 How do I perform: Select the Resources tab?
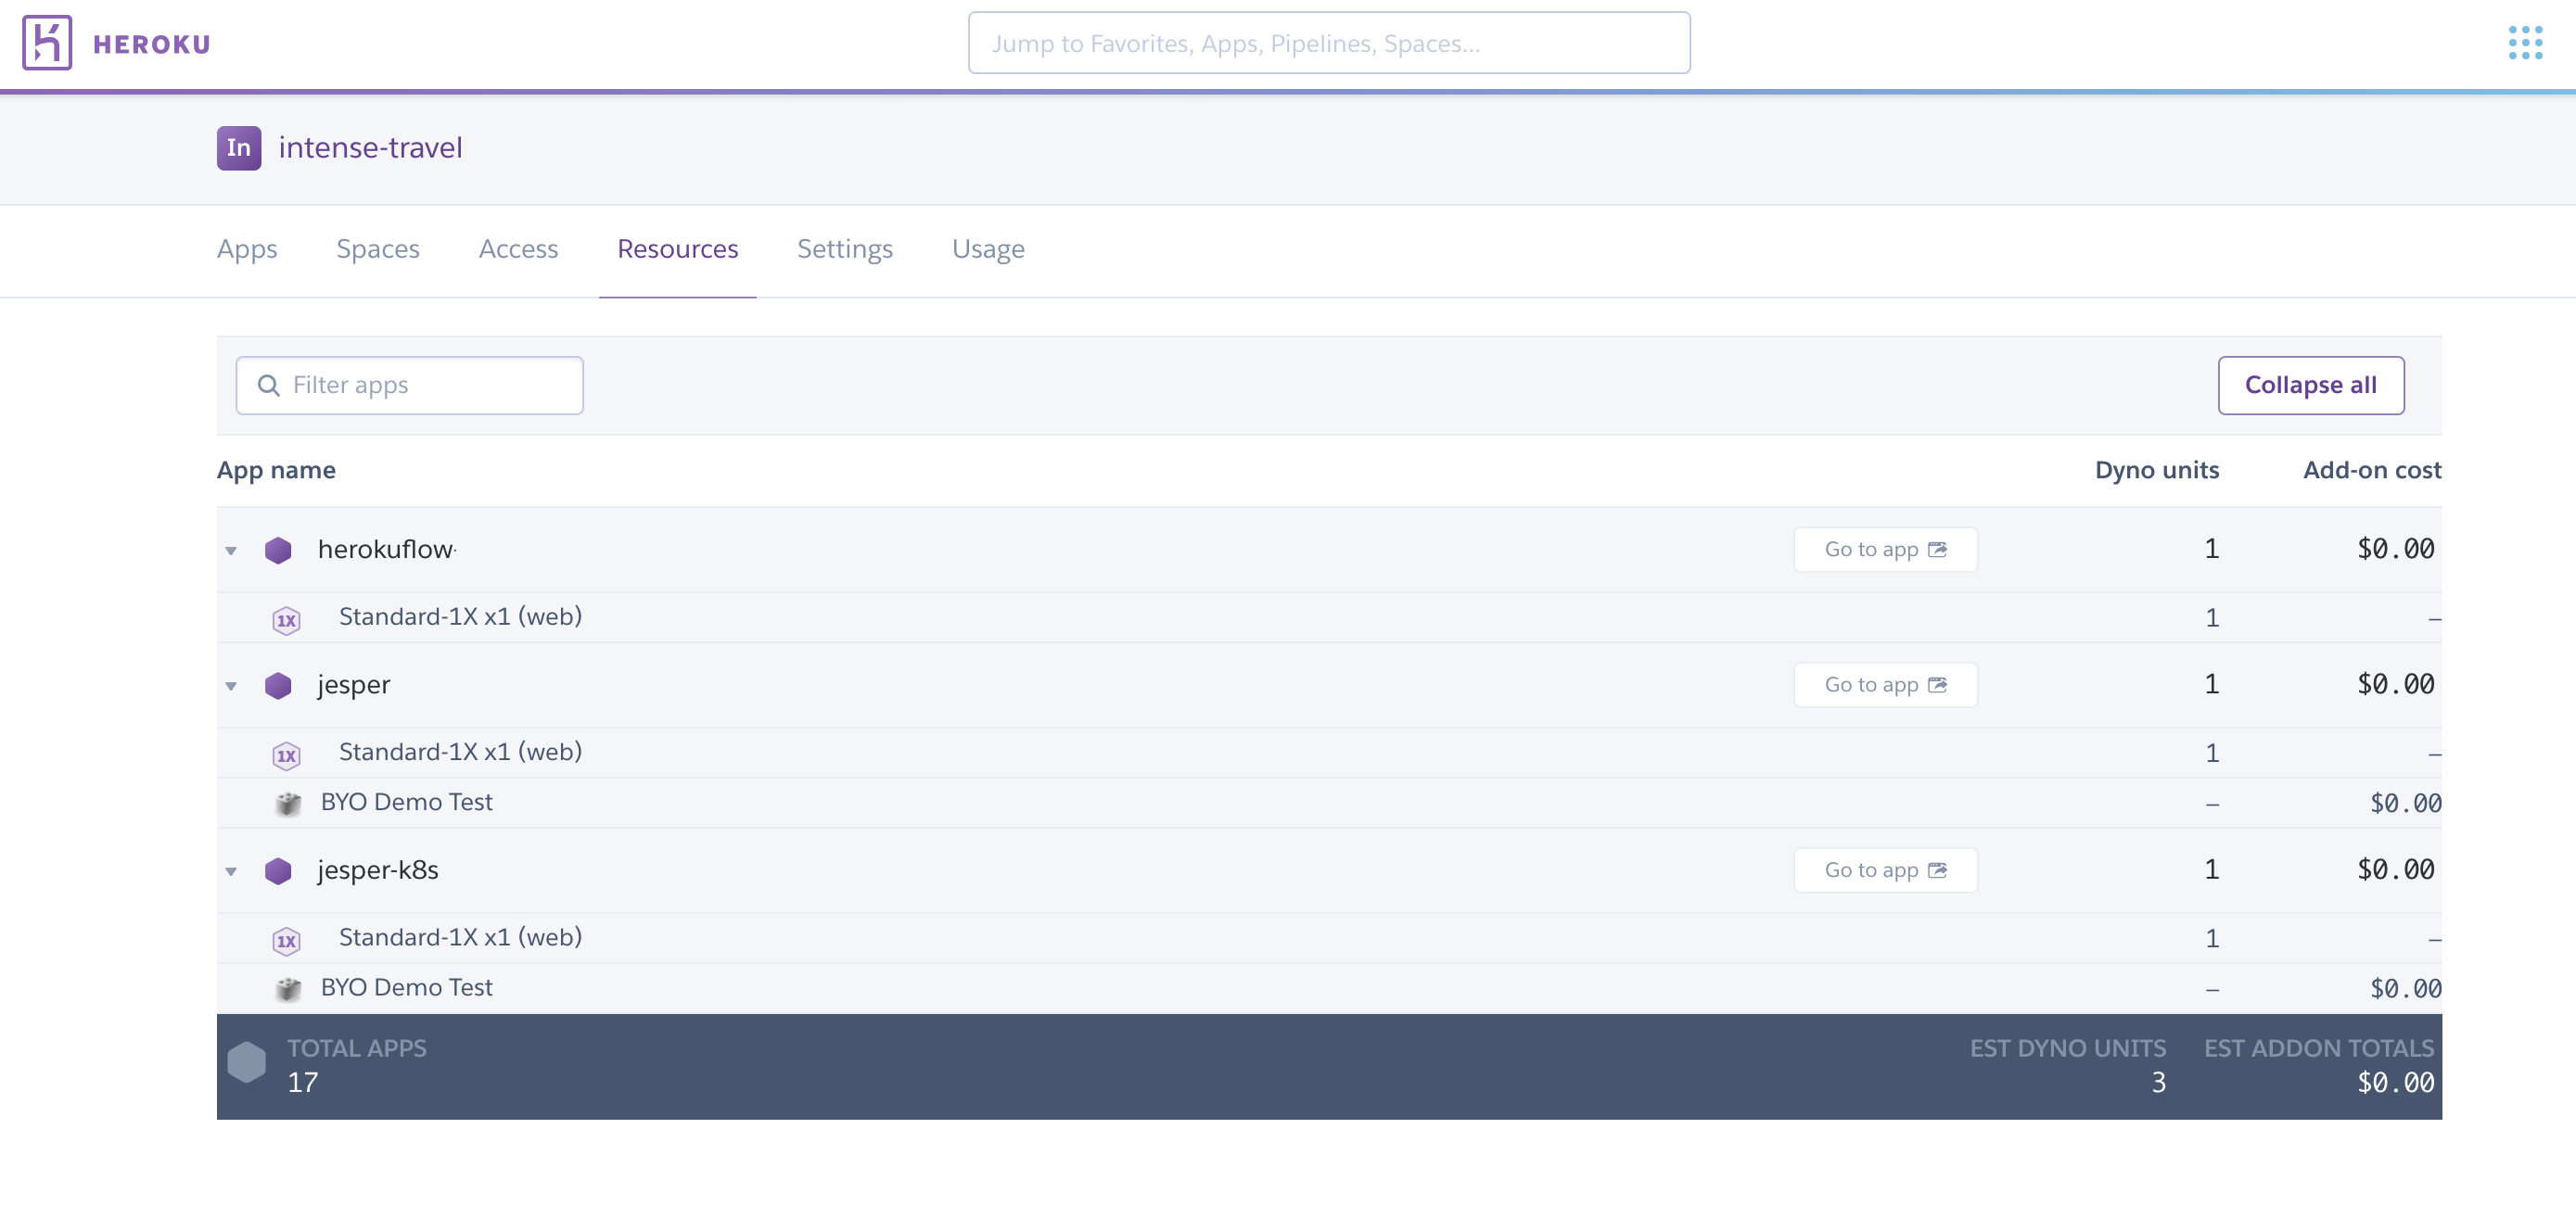(x=678, y=249)
